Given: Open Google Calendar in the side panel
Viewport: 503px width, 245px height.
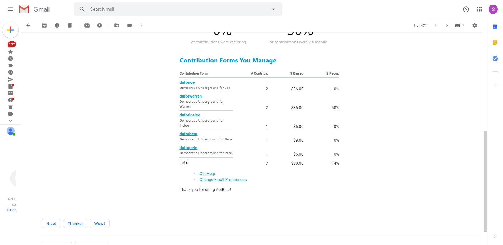Looking at the screenshot, I should pos(495,27).
